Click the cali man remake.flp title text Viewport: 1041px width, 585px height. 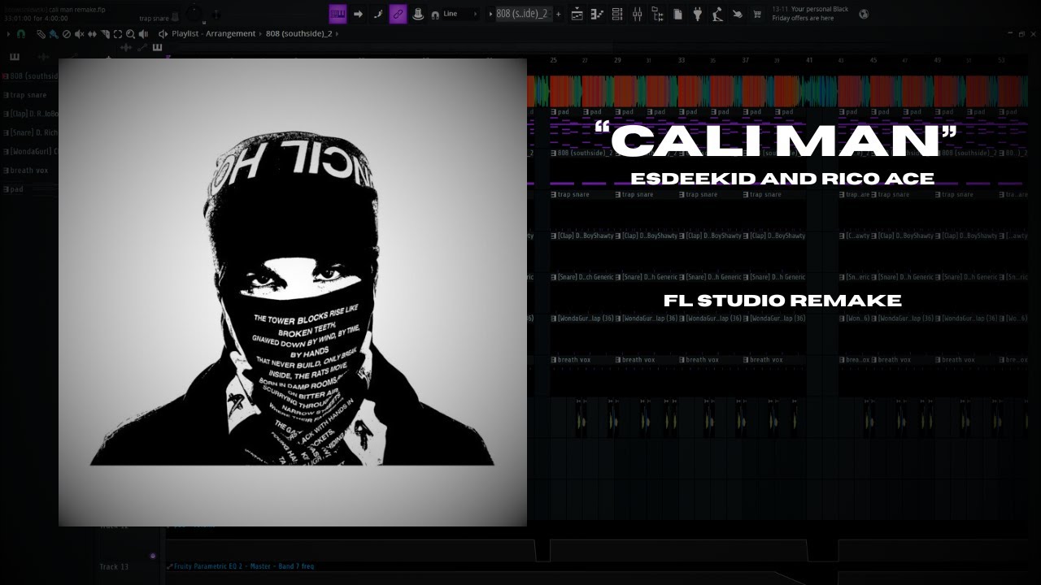(76, 10)
